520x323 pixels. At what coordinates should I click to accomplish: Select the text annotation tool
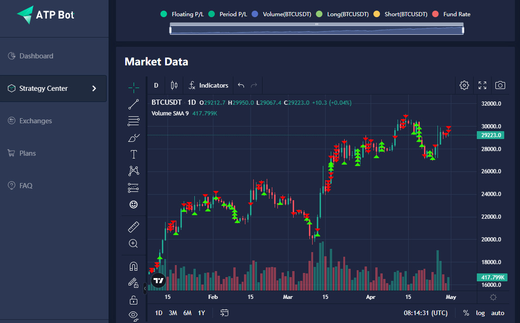click(x=134, y=154)
